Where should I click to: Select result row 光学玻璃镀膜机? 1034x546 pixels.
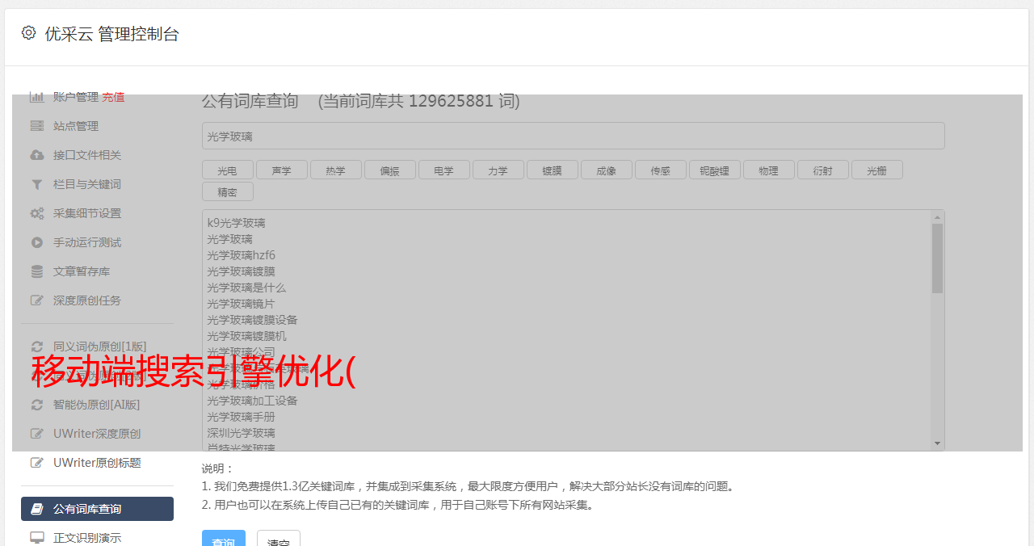point(246,336)
